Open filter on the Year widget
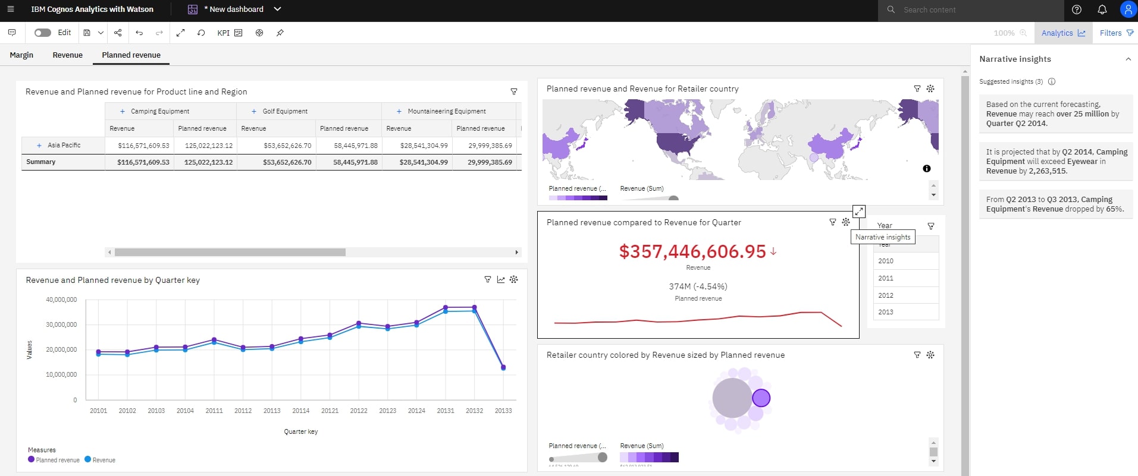The image size is (1138, 476). [931, 226]
